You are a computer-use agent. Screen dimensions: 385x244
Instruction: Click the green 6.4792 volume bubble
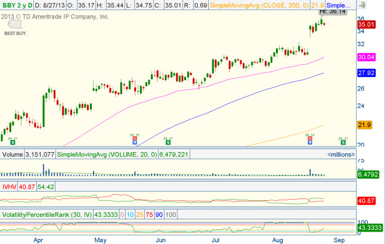(x=368, y=174)
